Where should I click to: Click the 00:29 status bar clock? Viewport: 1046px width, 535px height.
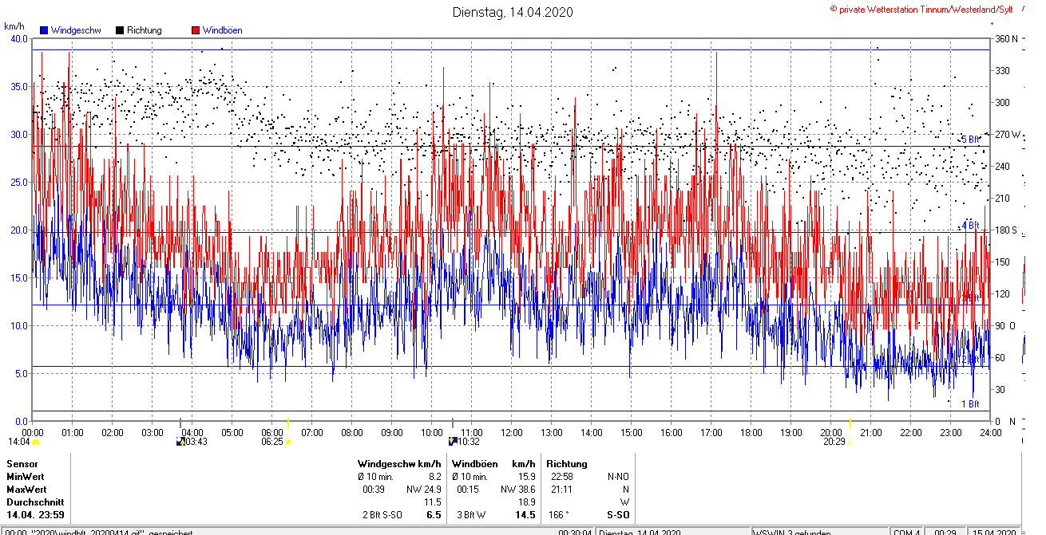pos(945,533)
